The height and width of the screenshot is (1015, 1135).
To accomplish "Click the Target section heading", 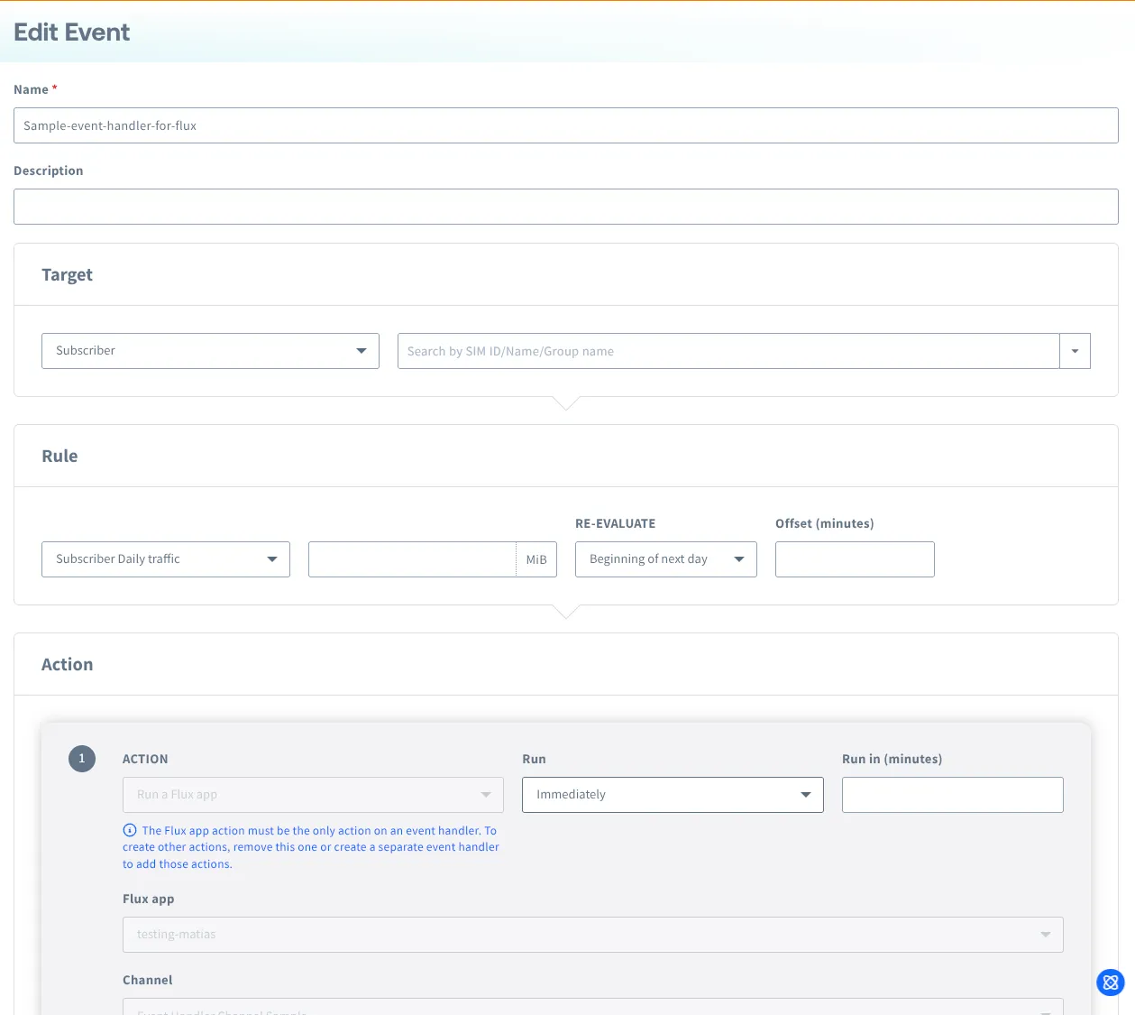I will pyautogui.click(x=68, y=275).
